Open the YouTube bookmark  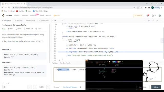point(20,11)
